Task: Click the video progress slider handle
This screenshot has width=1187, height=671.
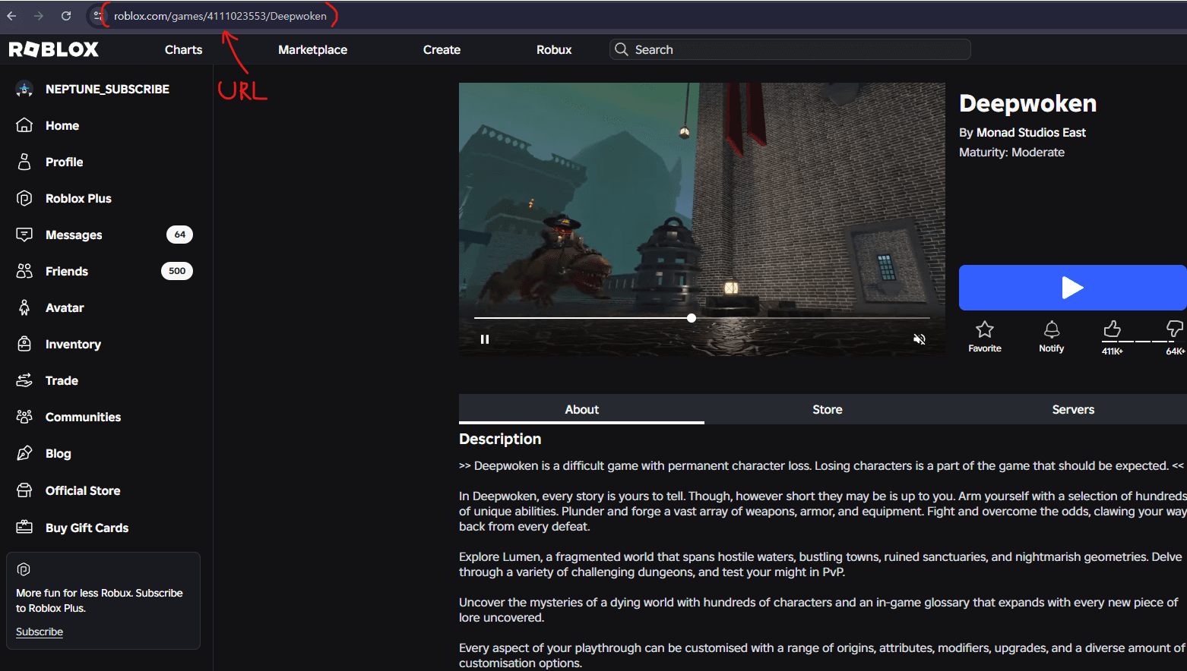Action: (x=692, y=318)
